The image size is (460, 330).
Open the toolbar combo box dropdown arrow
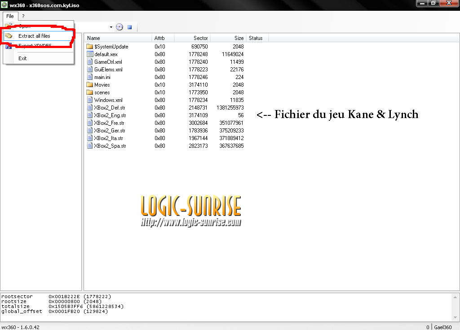(111, 27)
